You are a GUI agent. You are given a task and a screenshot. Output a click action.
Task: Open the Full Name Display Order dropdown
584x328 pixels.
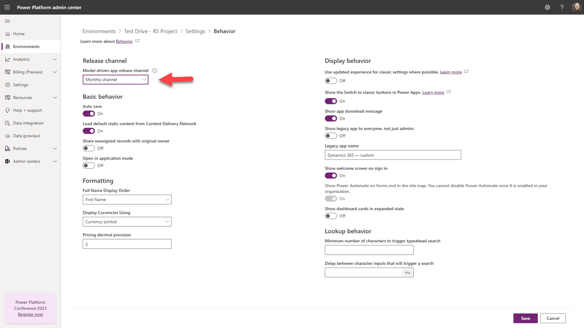click(x=127, y=200)
